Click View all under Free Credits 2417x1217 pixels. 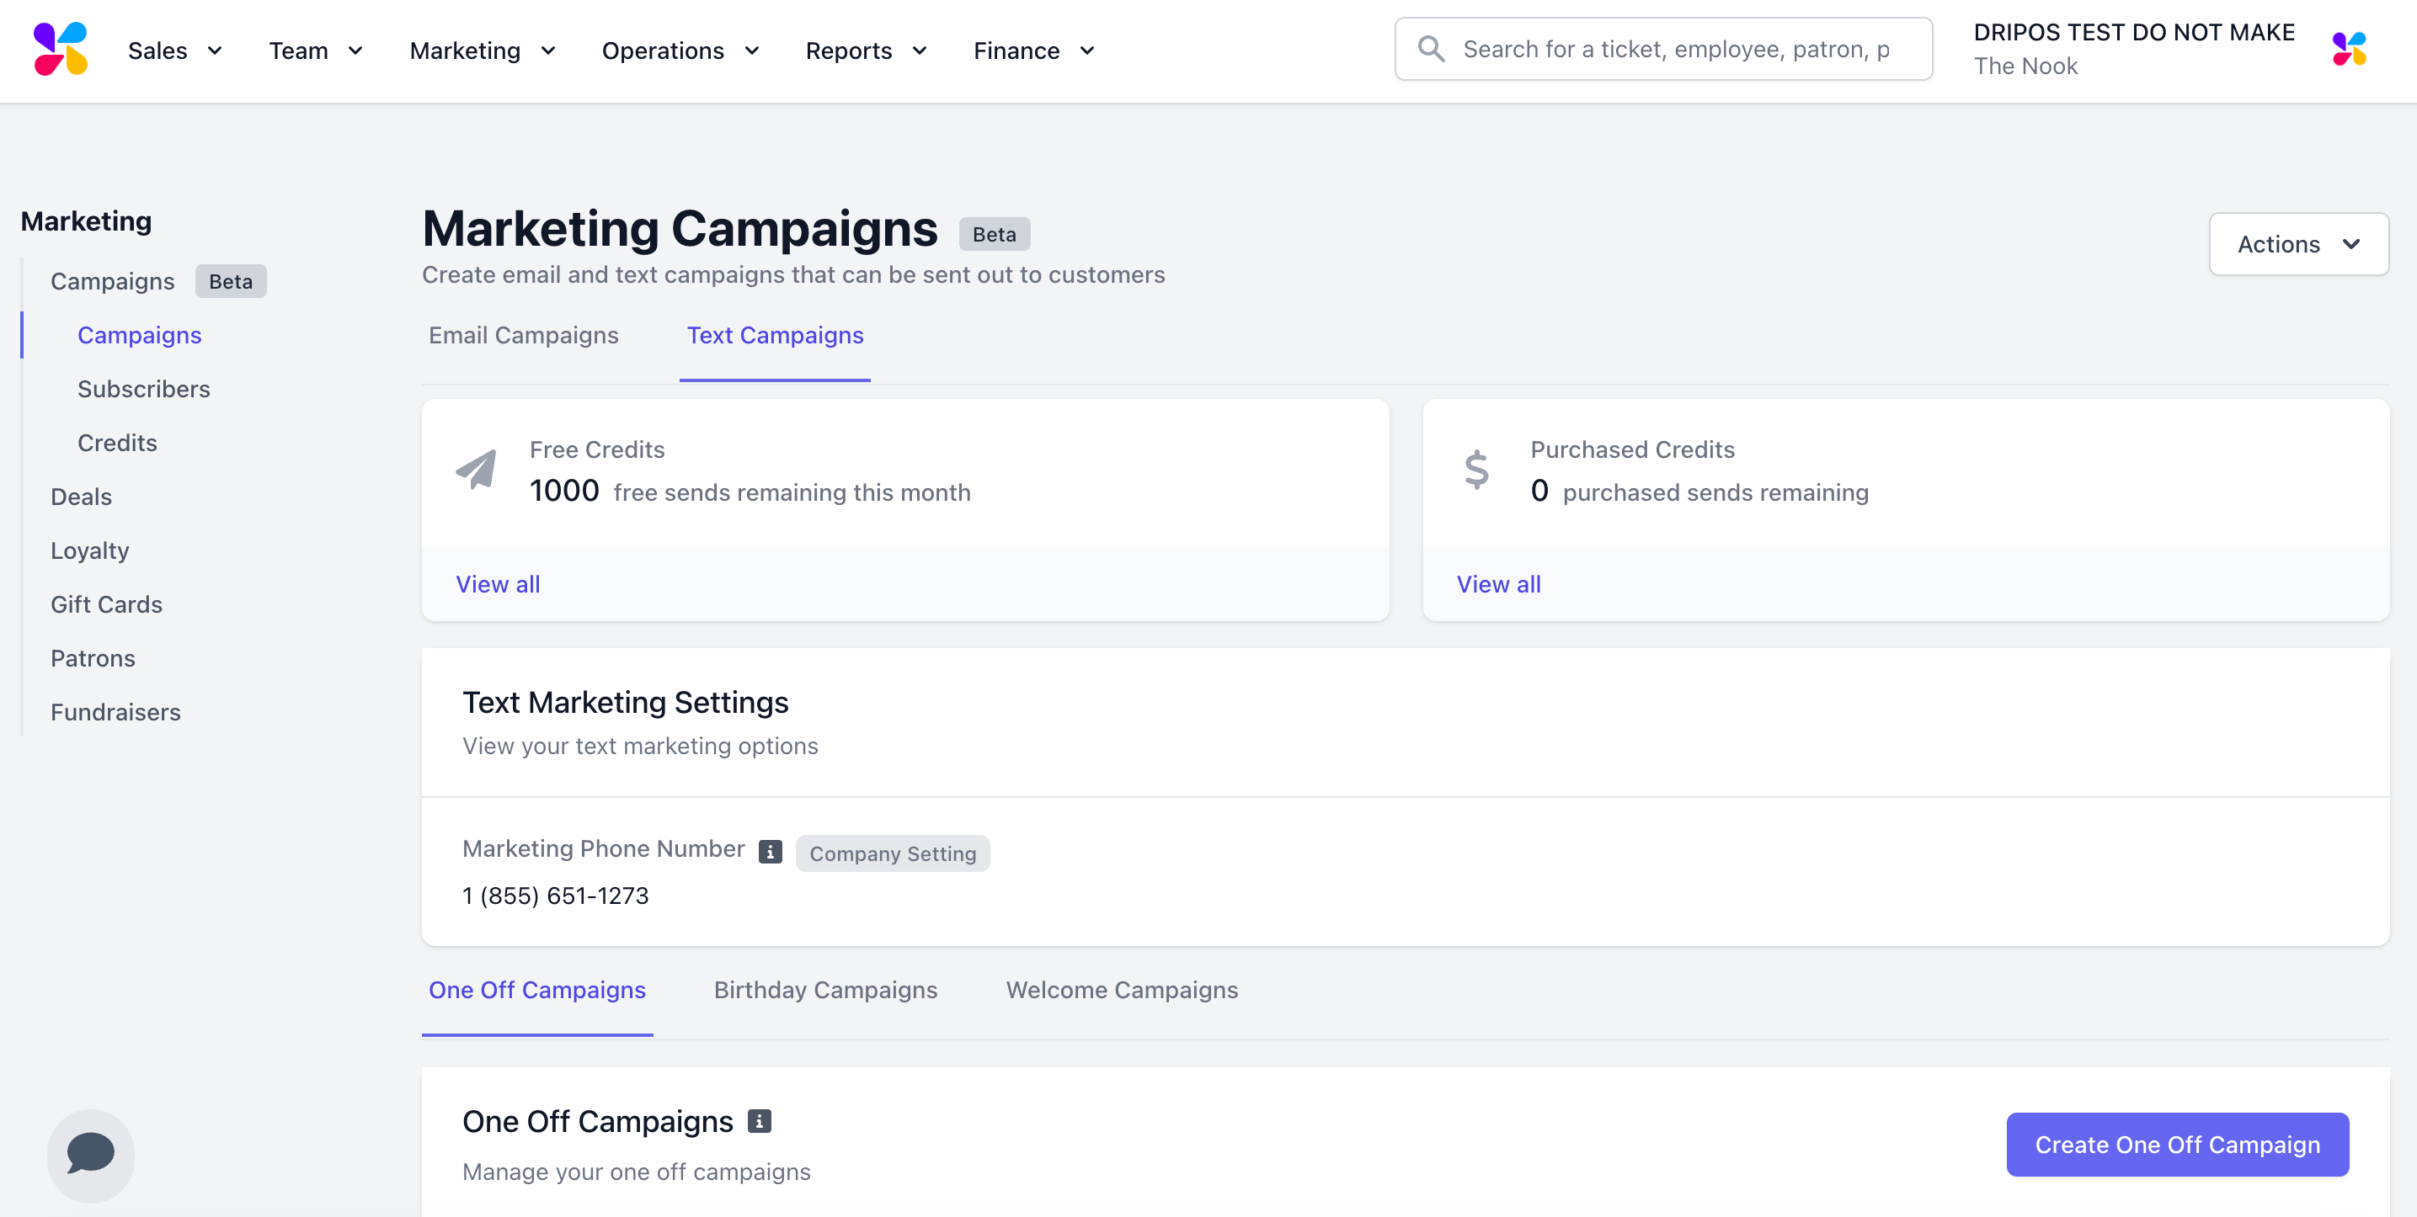click(499, 584)
